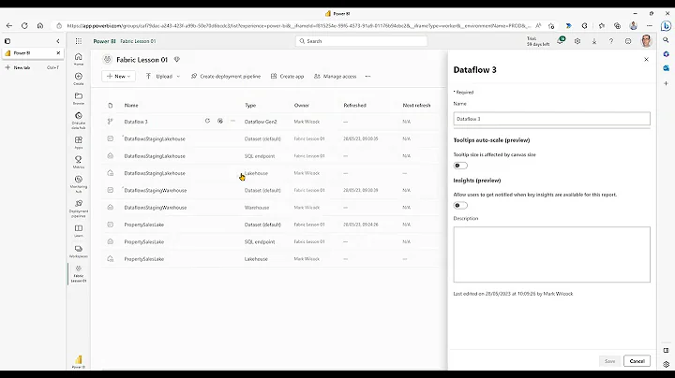Select Fabric Lesson 01 workspace in sidebar
This screenshot has width=675, height=378.
tap(79, 273)
